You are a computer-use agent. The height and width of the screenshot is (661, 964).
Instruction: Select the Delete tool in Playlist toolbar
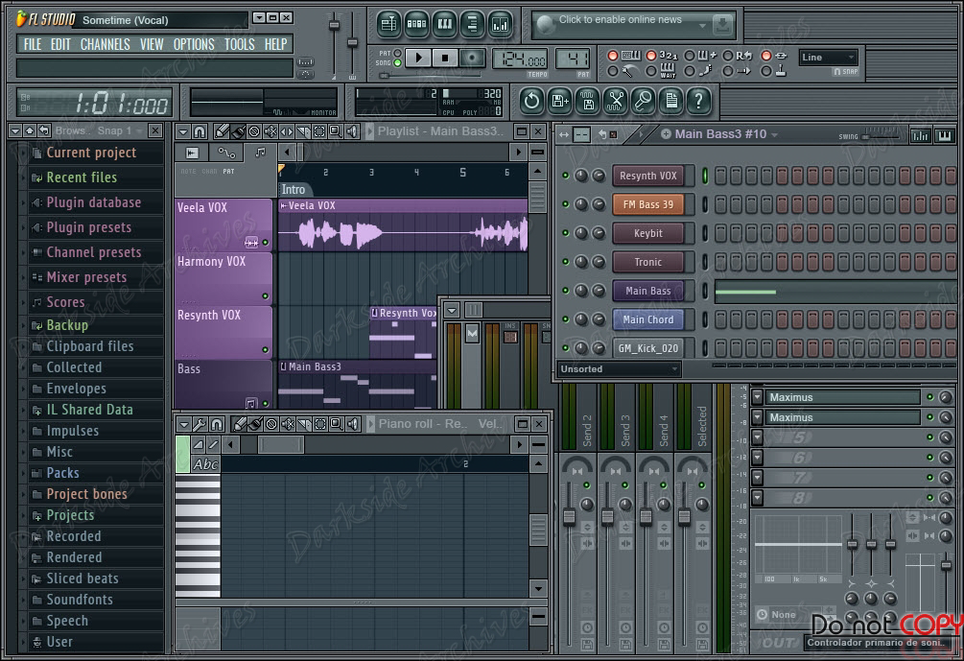254,131
